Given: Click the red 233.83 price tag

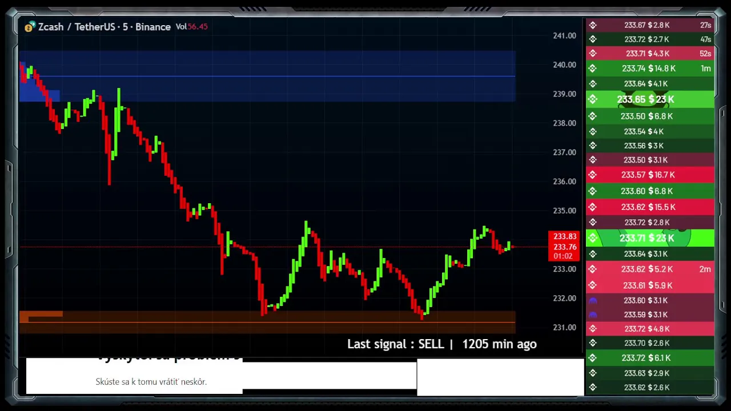Looking at the screenshot, I should point(564,236).
